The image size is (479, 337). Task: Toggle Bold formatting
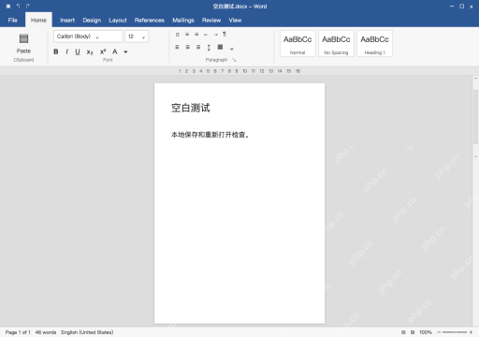tap(56, 51)
